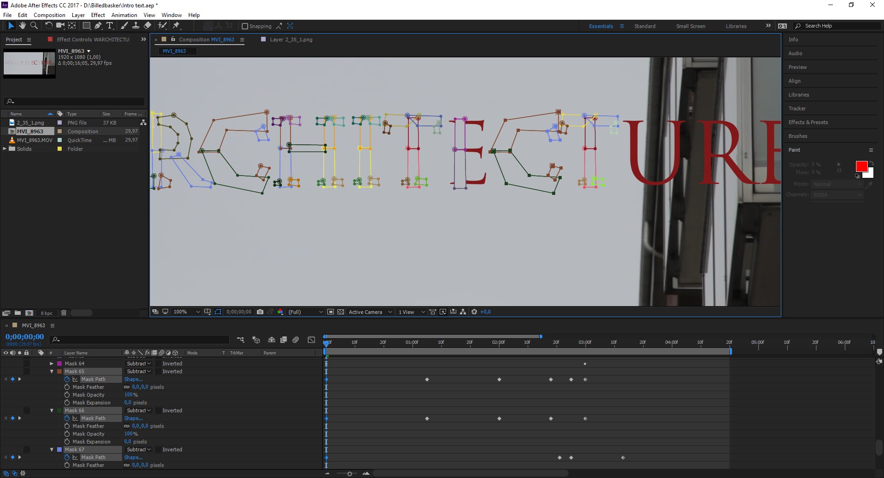Open the Effects & Presets panel
This screenshot has height=478, width=884.
808,122
